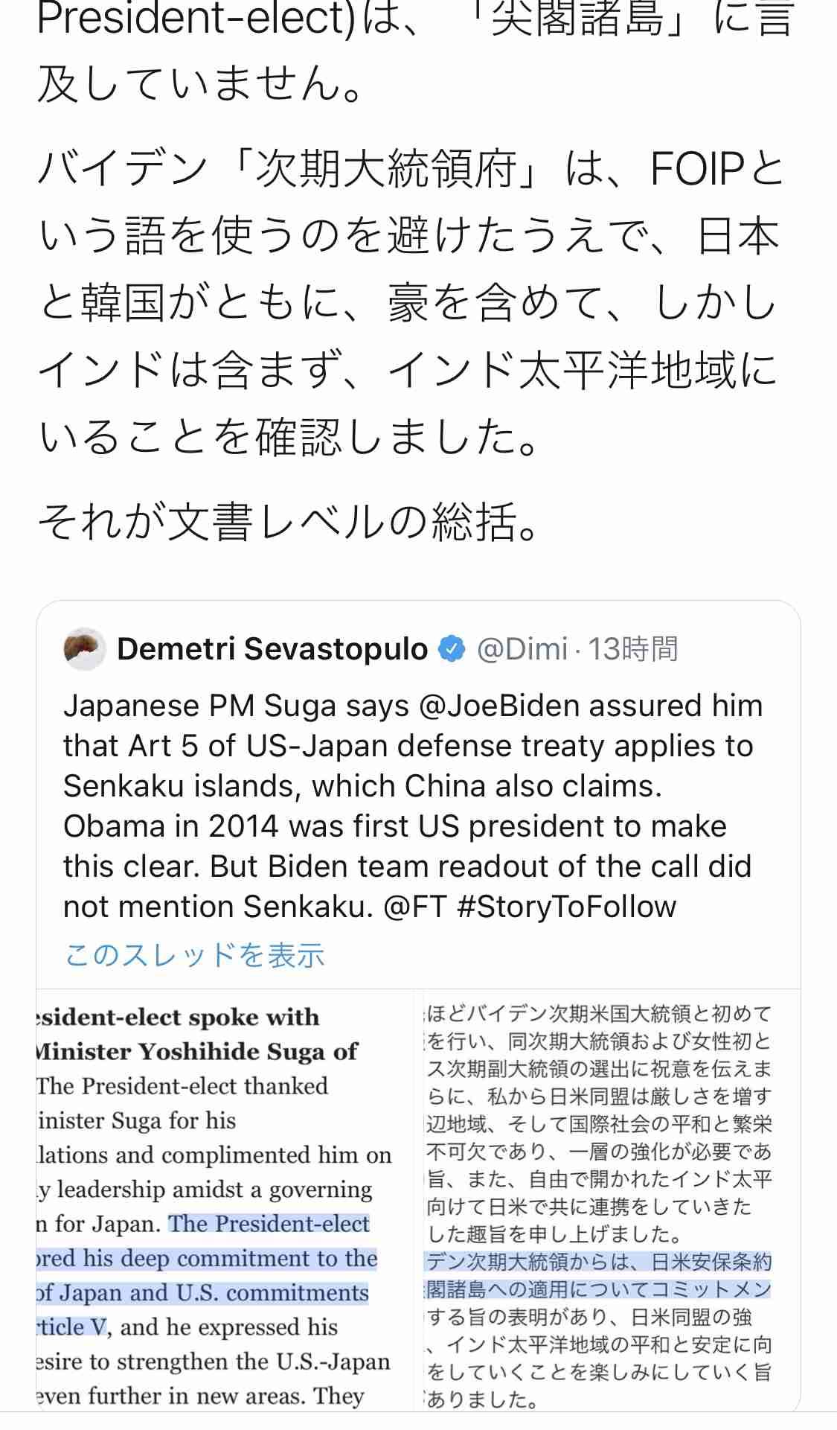Click the blue verified badge
837x1430 pixels.
click(x=450, y=649)
